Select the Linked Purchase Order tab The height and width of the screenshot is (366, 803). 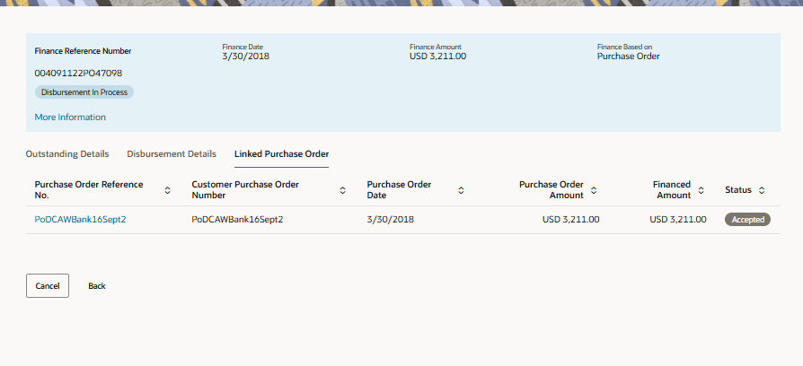click(x=281, y=154)
